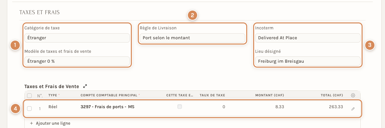Click the orange step 2 marker
385x128 pixels.
192,16
